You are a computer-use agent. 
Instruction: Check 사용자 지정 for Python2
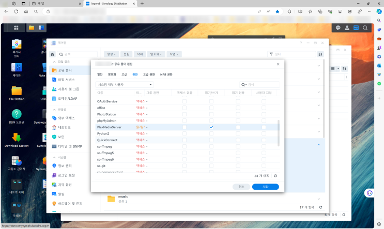pos(264,133)
